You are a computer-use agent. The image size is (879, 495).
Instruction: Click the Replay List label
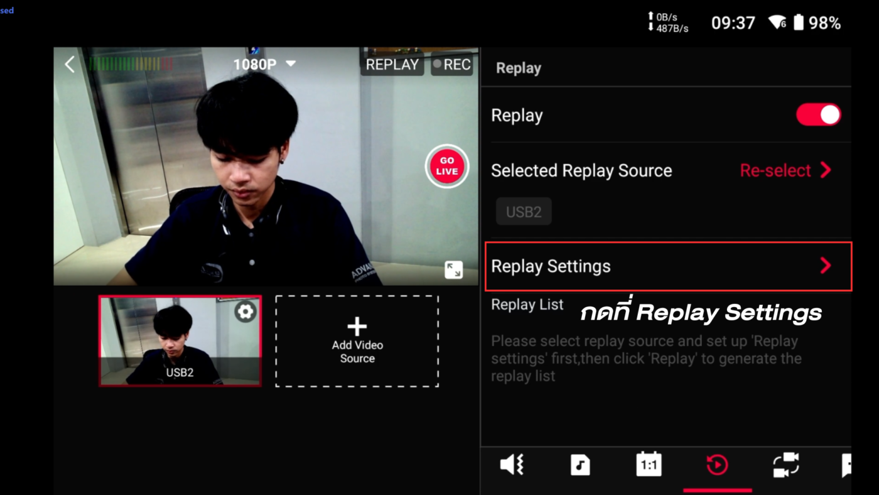[x=527, y=305]
